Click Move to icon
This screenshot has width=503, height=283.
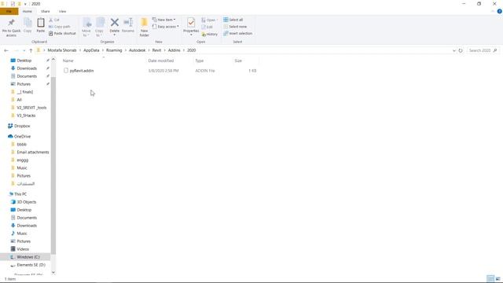[x=86, y=23]
